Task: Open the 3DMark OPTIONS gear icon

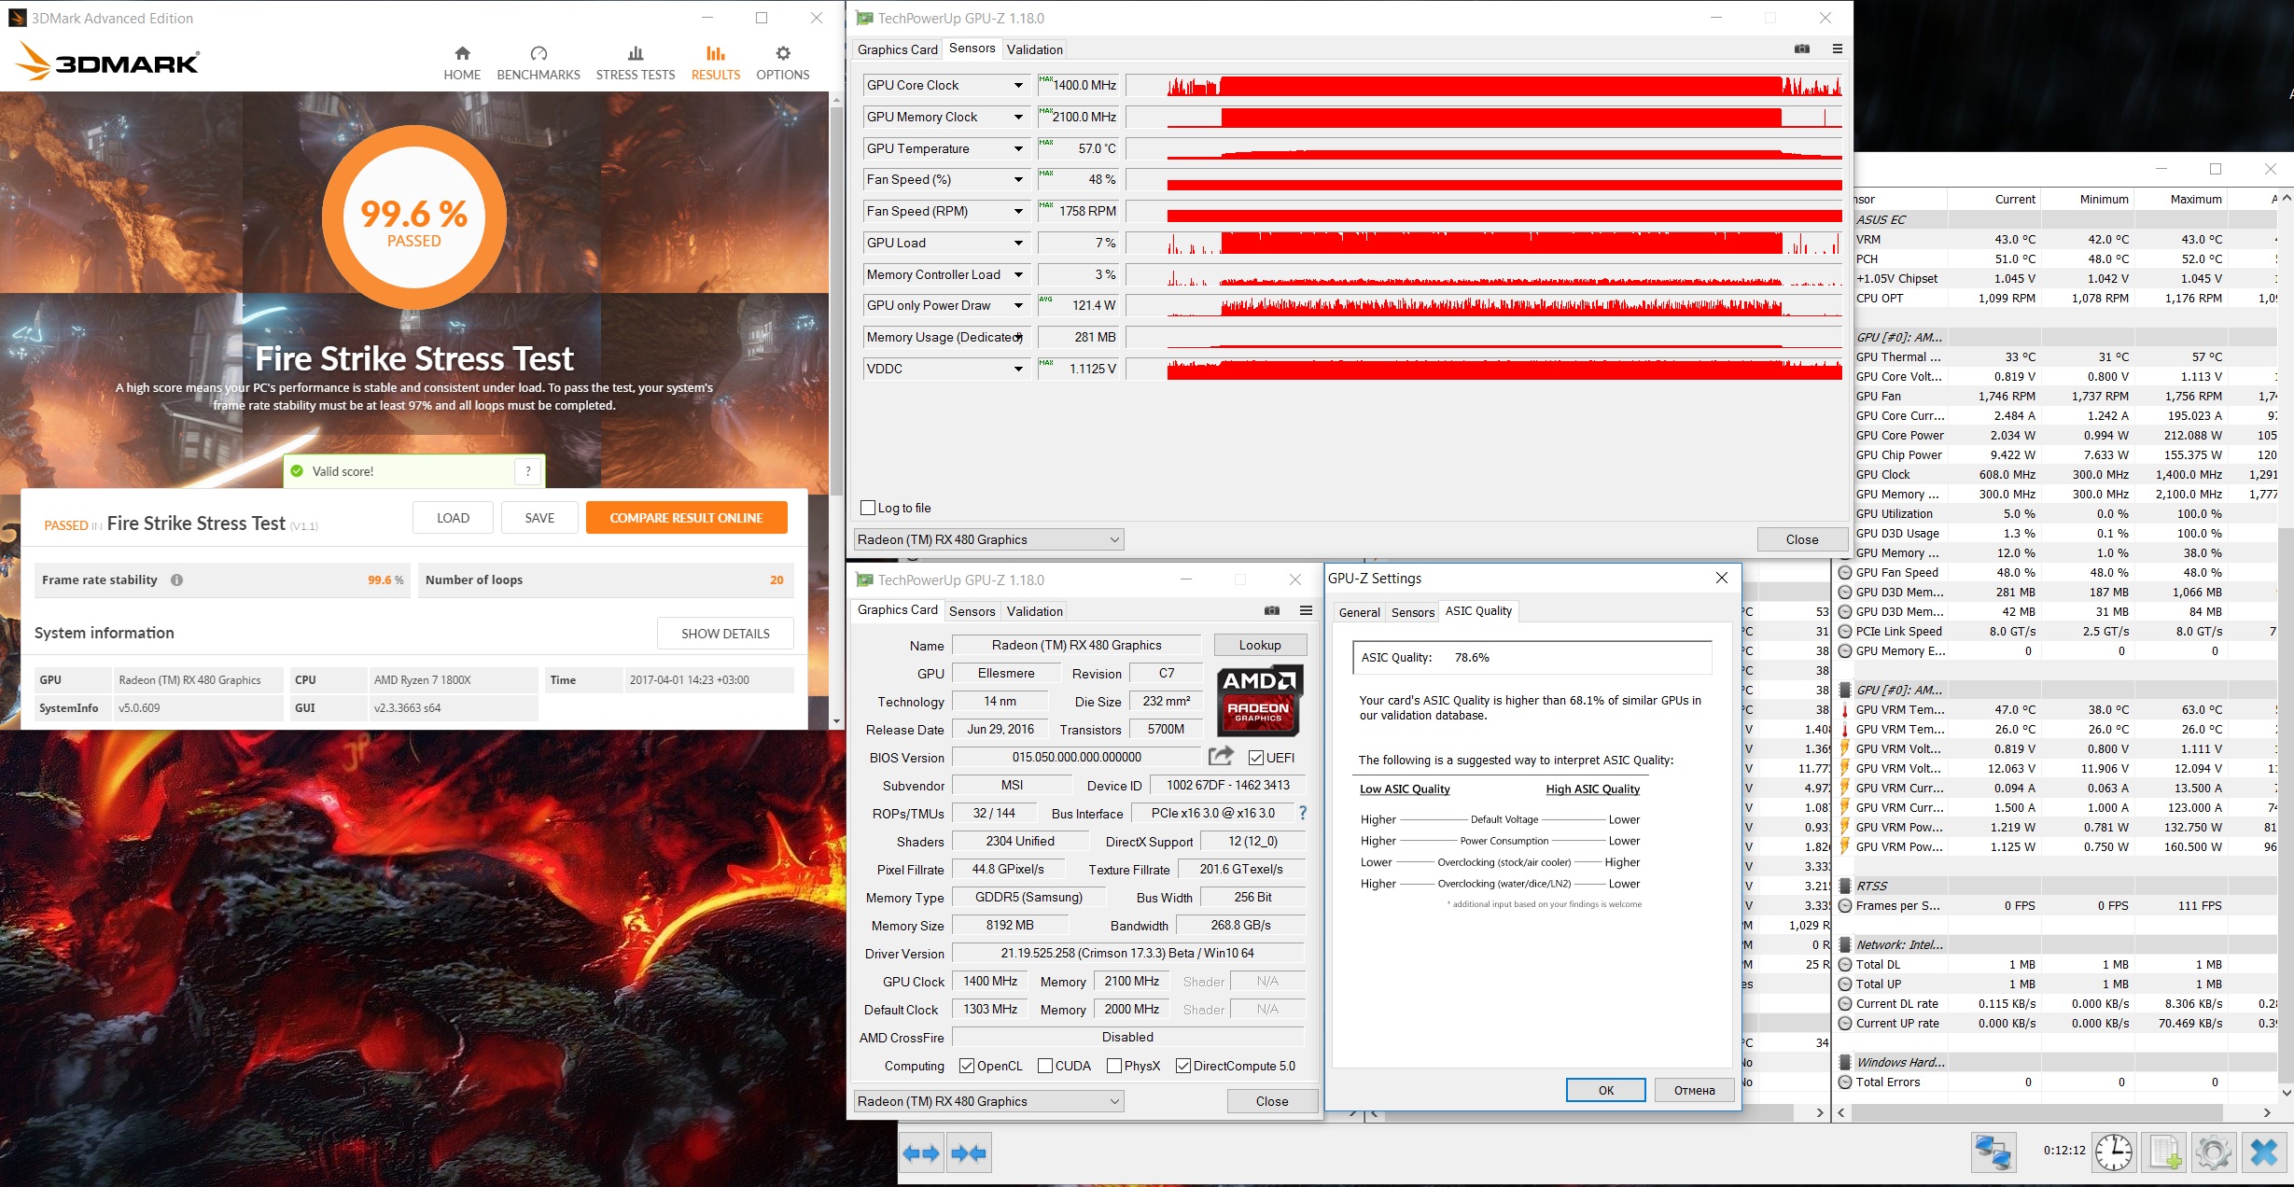Action: [782, 53]
